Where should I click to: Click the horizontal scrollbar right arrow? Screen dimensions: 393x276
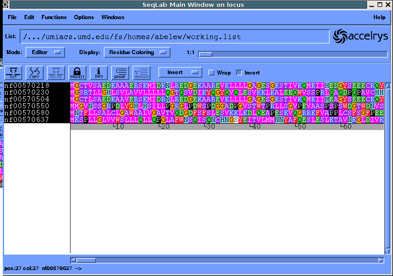381,261
